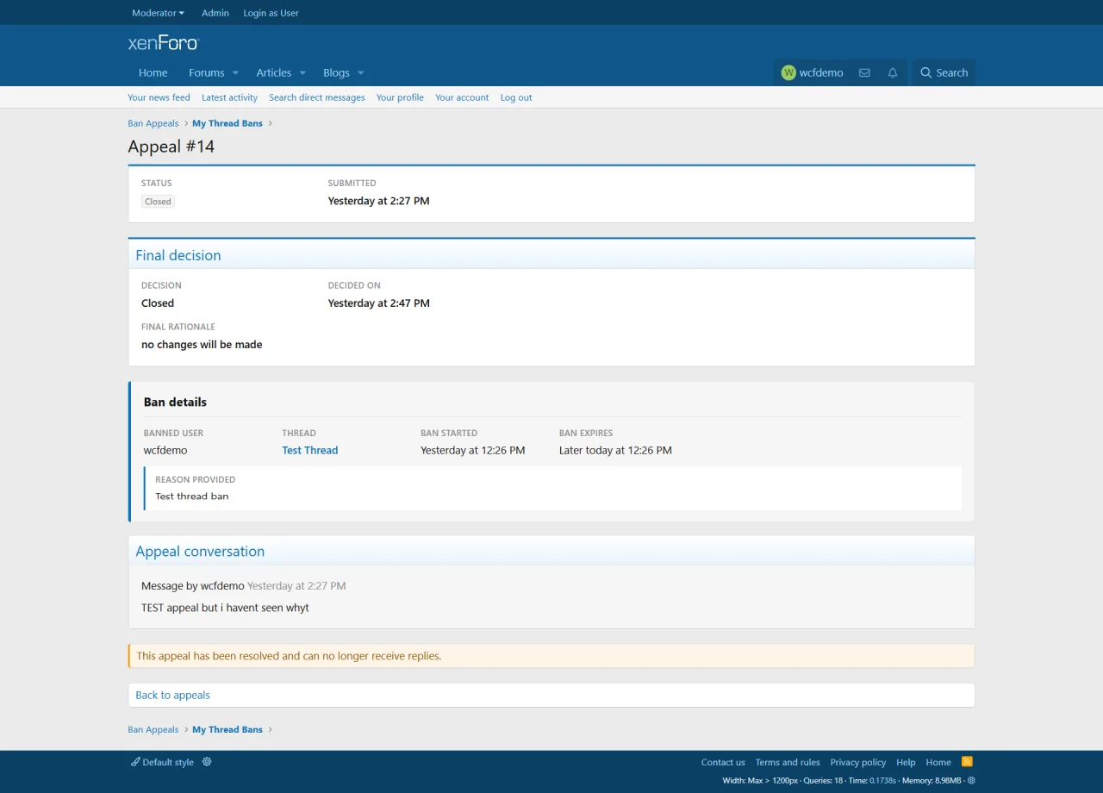Expand the Moderator dropdown menu
The height and width of the screenshot is (793, 1103).
158,13
